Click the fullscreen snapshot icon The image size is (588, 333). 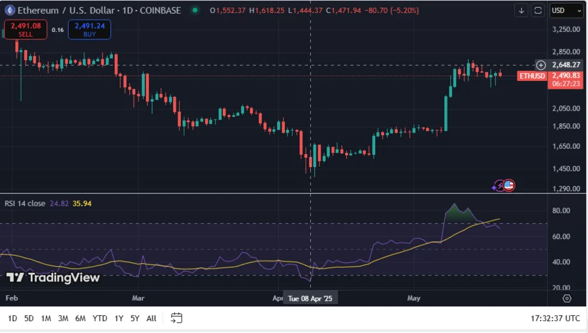(x=538, y=10)
